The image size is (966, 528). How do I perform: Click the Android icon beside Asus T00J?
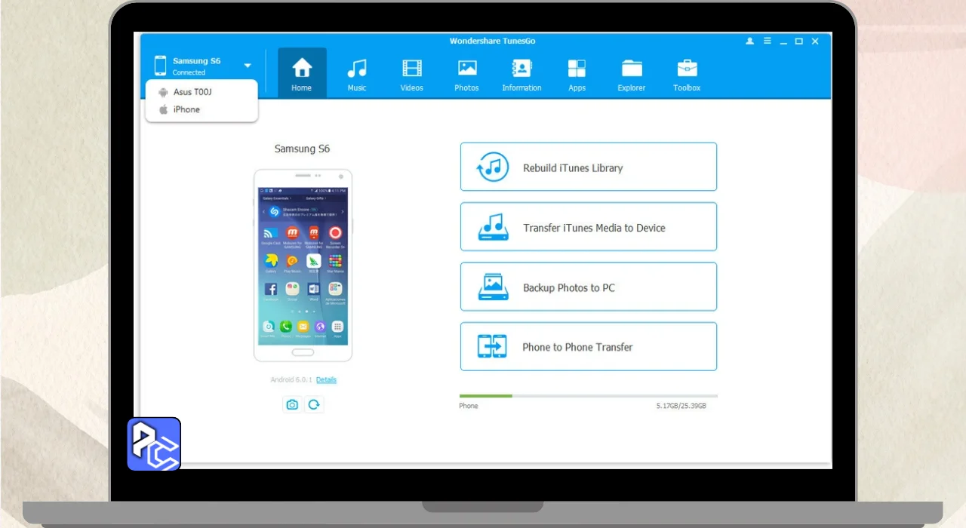(x=162, y=92)
